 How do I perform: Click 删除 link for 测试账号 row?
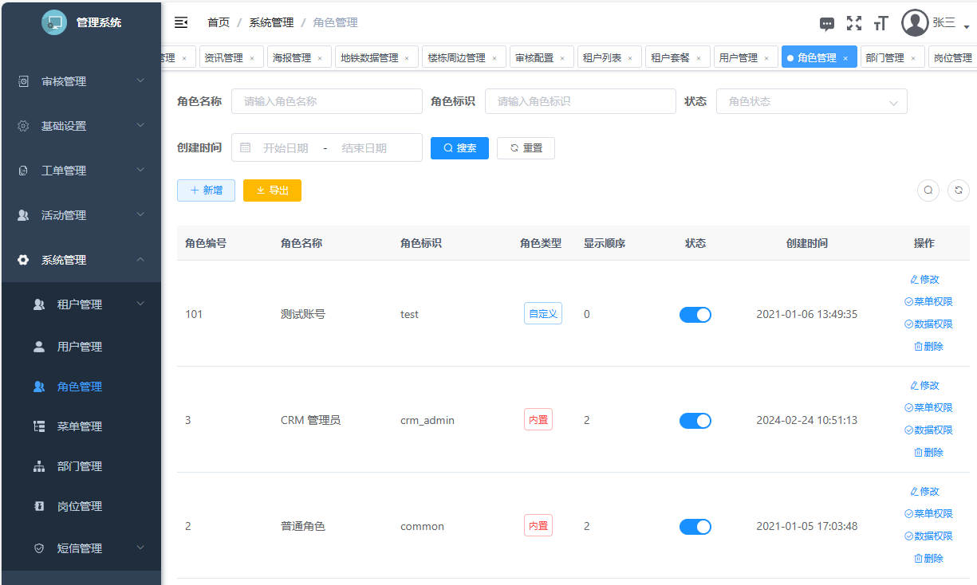(928, 347)
